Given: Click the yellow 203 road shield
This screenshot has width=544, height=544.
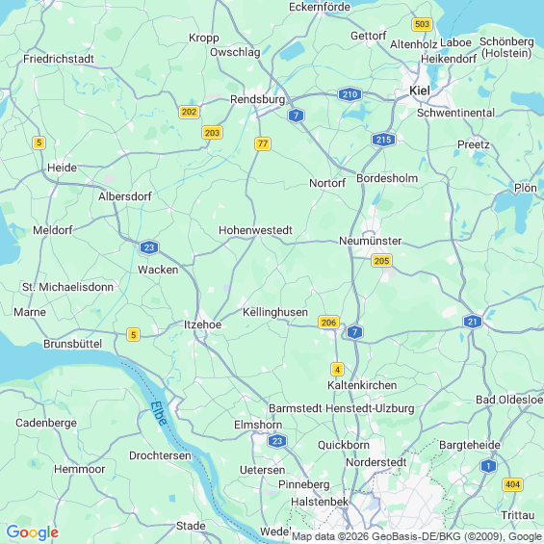Looking at the screenshot, I should pyautogui.click(x=212, y=133).
